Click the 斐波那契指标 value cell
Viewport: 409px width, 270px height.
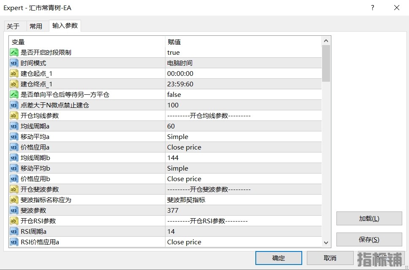[244, 200]
